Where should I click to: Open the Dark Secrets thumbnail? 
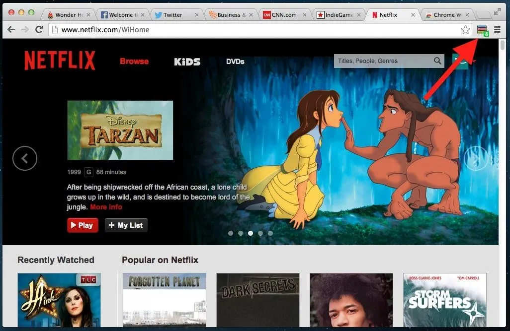258,300
